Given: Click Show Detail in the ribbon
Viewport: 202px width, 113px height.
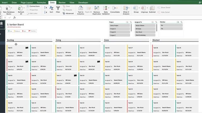Looking at the screenshot, I should (164, 8).
